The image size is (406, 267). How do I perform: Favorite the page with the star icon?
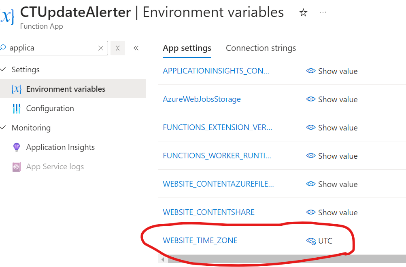[303, 13]
